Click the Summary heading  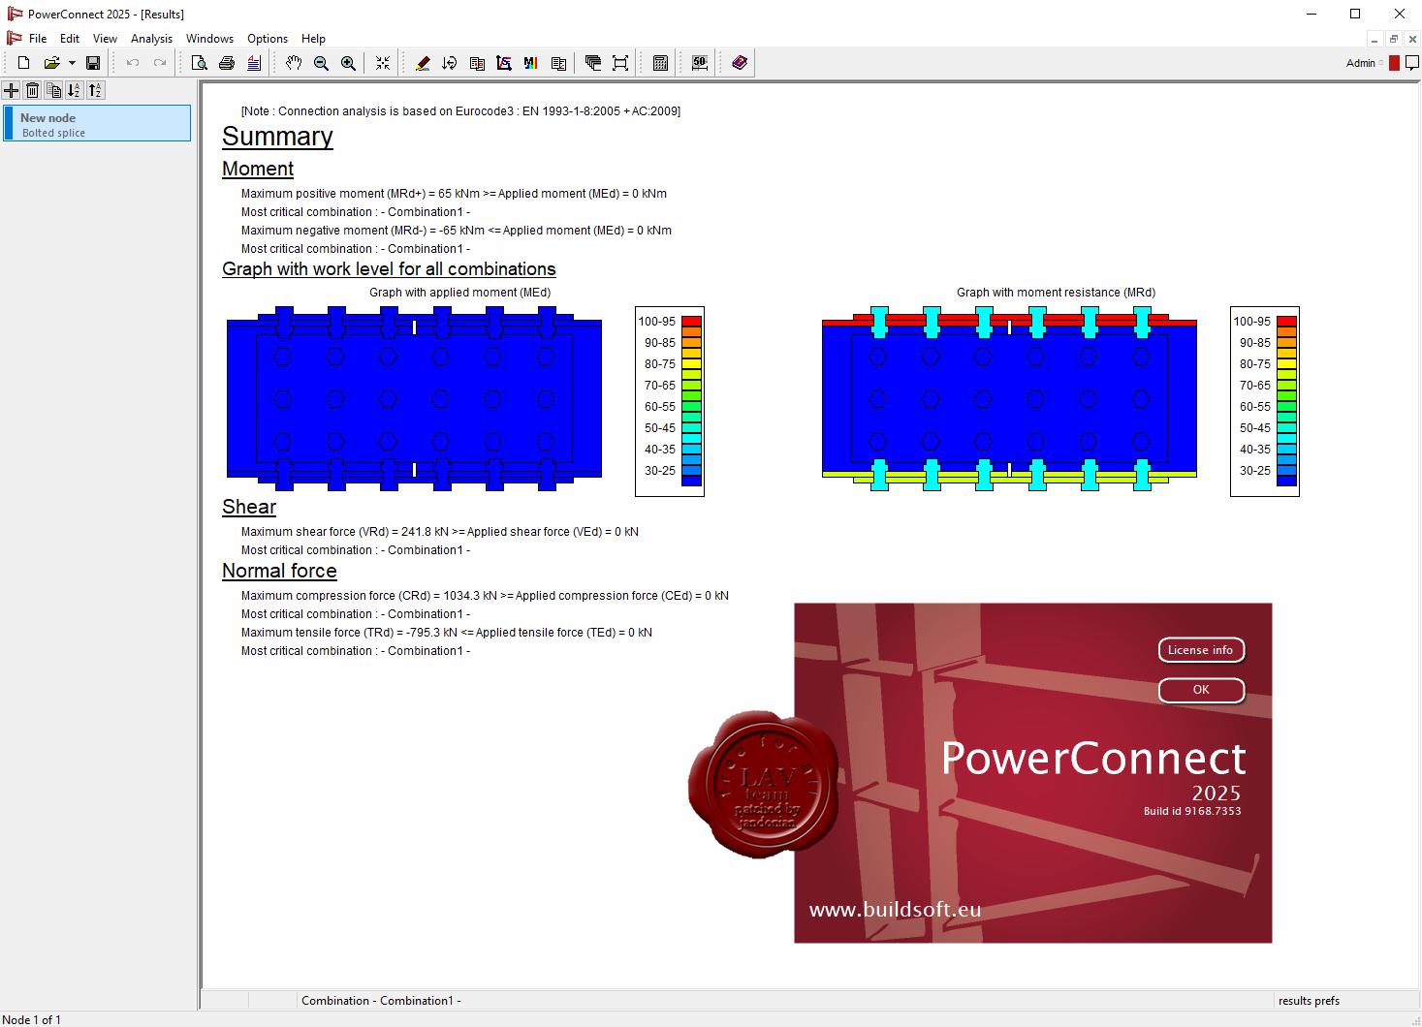[x=277, y=137]
